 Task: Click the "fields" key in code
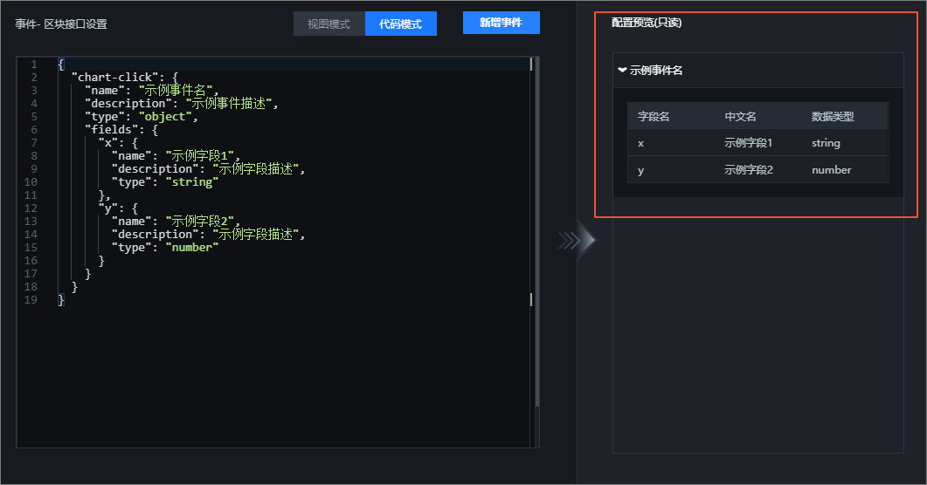pyautogui.click(x=112, y=129)
